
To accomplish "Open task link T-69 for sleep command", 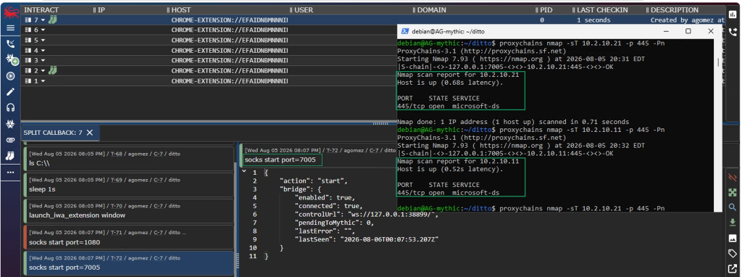I will tap(116, 180).
